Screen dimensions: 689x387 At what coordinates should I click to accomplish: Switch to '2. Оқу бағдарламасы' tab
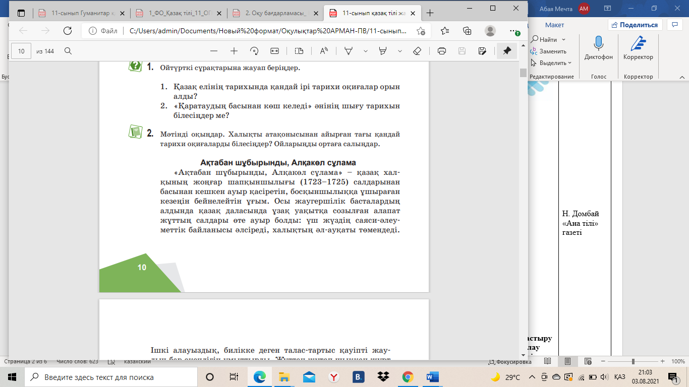pos(276,13)
